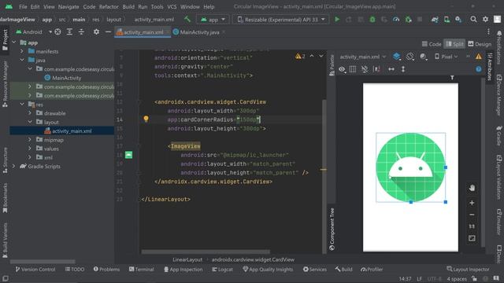504x283 pixels.
Task: Switch editor to Design view mode
Action: coord(480,44)
